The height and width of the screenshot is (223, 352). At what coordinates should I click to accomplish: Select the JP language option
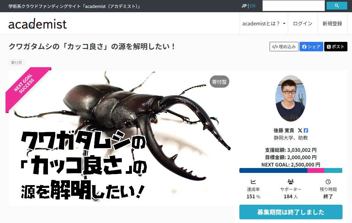tap(244, 5)
